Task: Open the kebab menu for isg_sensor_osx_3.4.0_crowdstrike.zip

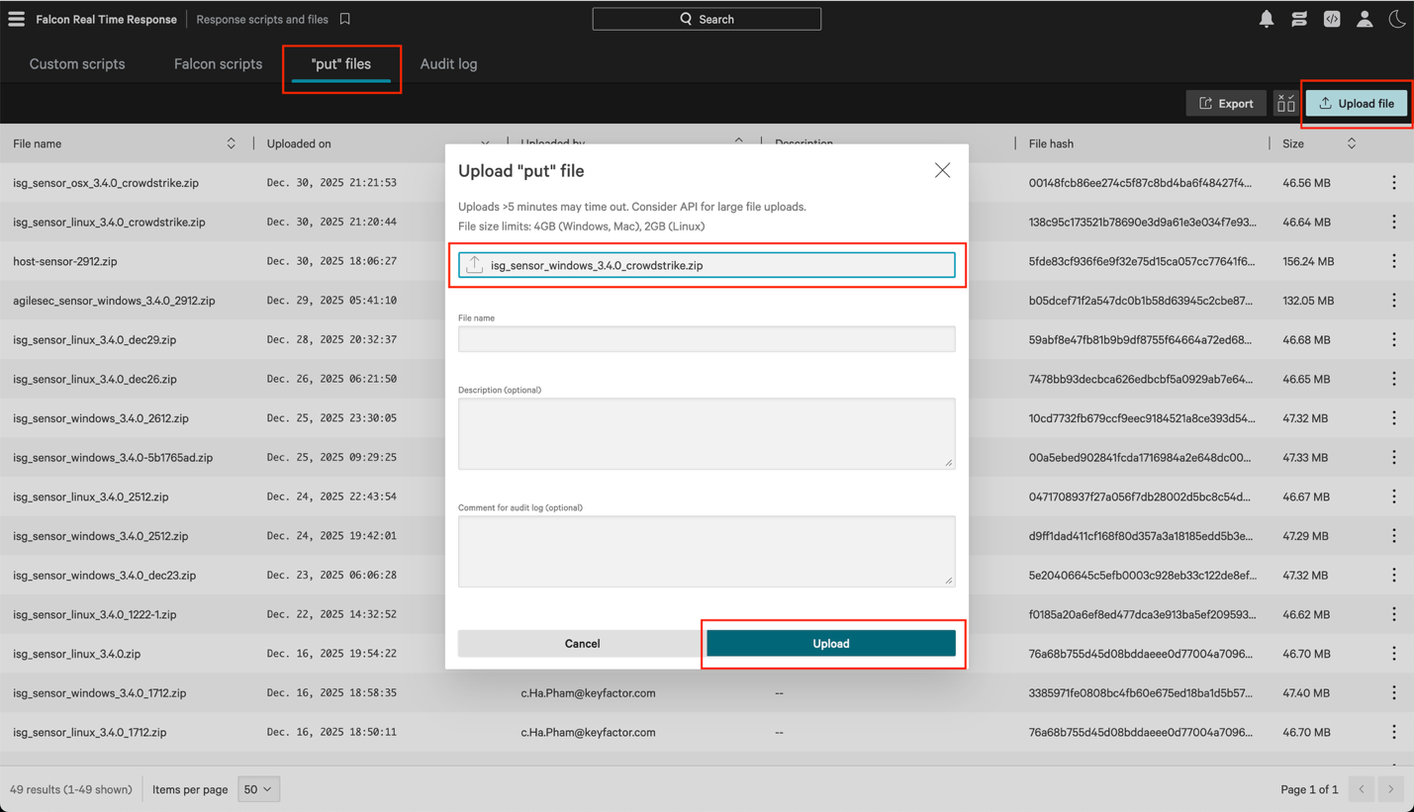Action: point(1393,182)
